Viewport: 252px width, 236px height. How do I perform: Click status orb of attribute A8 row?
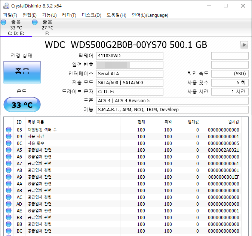pos(9,170)
